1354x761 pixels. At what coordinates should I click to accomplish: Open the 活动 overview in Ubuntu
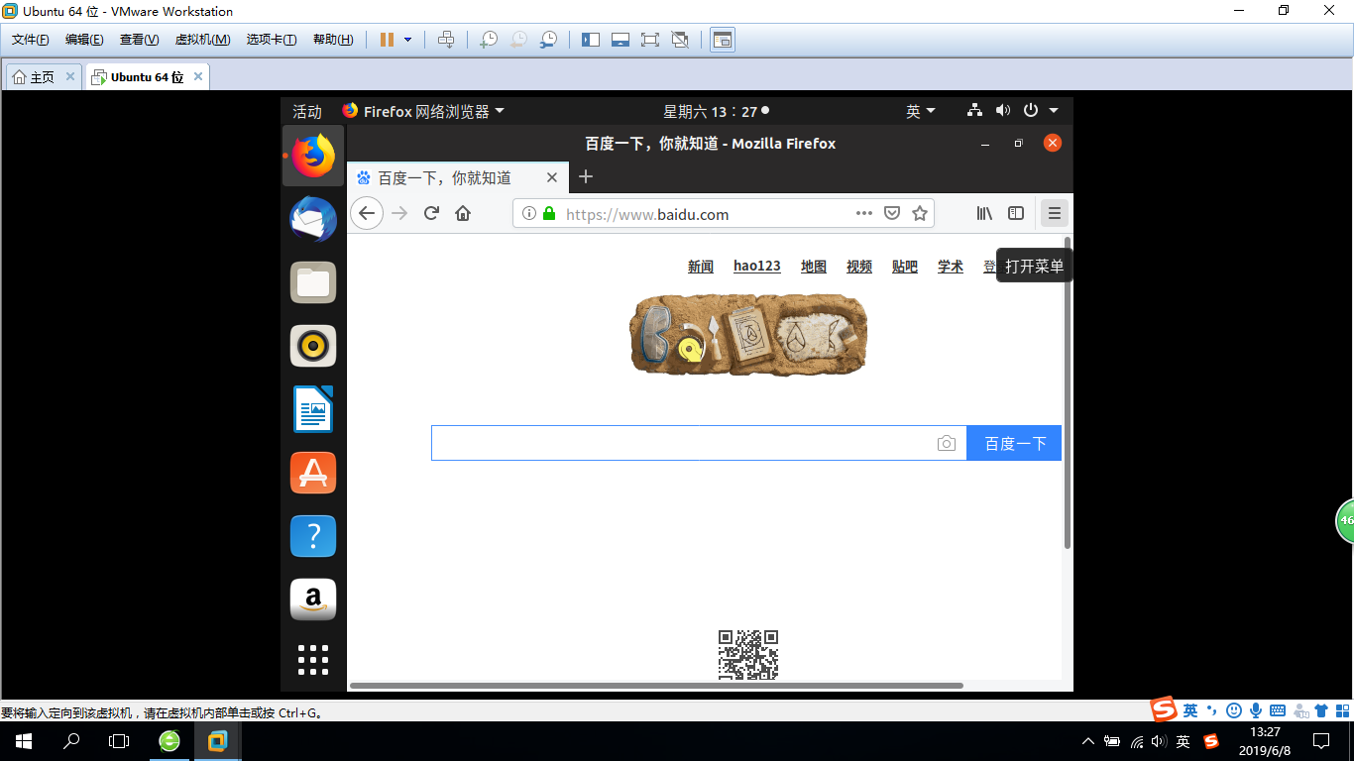(x=307, y=111)
